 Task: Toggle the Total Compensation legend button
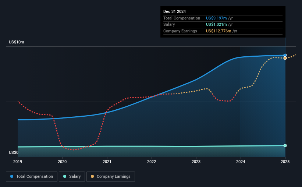(32, 177)
